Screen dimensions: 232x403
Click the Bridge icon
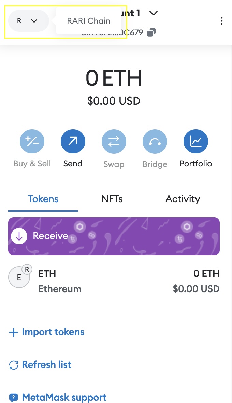pos(155,141)
